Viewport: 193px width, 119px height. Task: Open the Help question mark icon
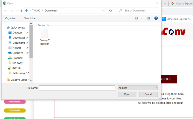click(156, 18)
